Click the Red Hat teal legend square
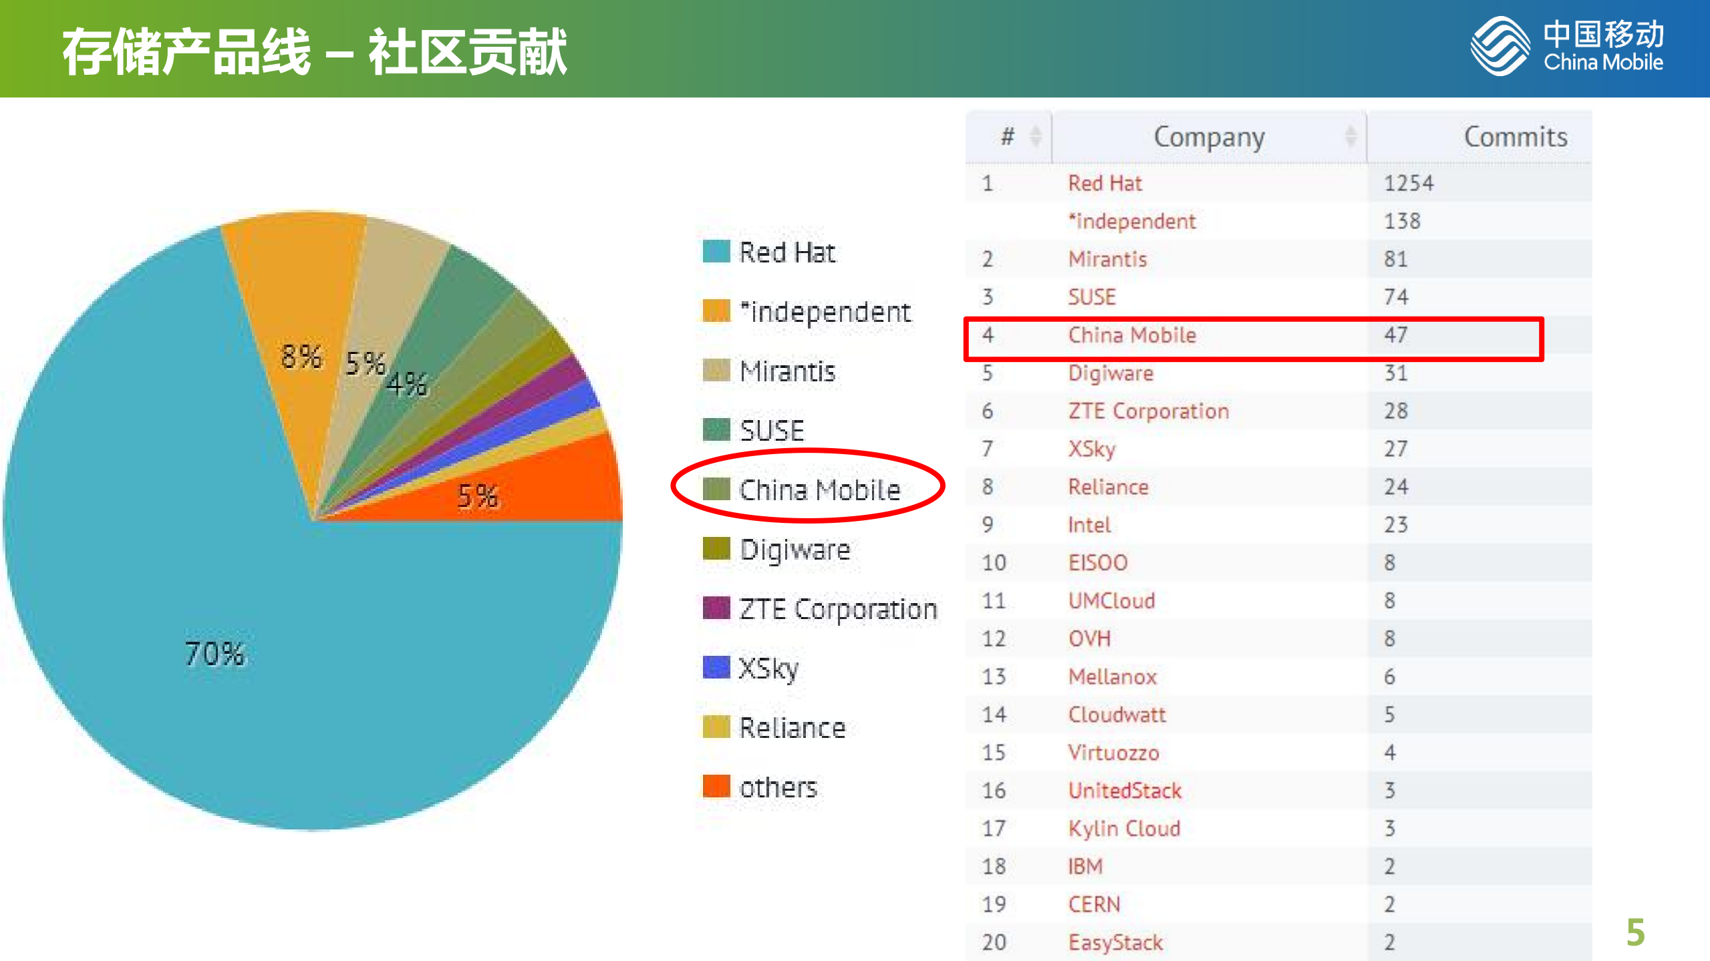Image resolution: width=1710 pixels, height=961 pixels. point(716,252)
